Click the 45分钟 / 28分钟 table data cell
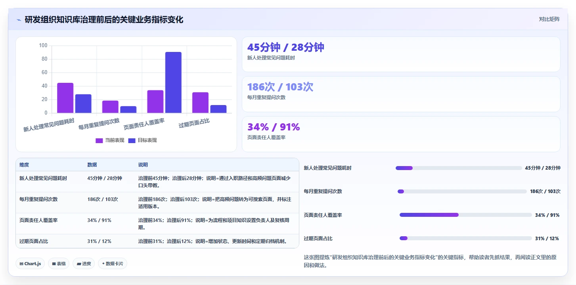The width and height of the screenshot is (576, 285). 105,178
